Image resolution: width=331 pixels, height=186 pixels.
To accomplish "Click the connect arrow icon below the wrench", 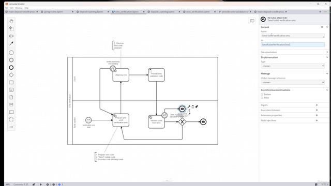I will (x=189, y=114).
